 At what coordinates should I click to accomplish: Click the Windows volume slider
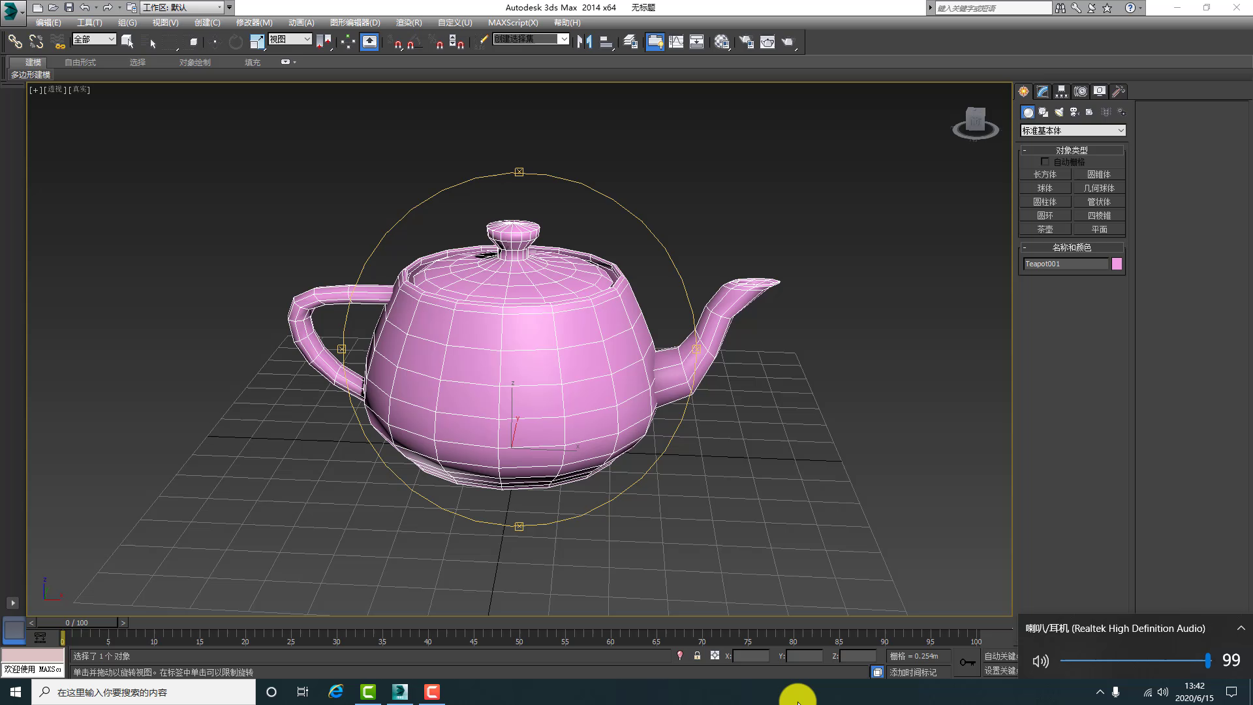coord(1136,661)
